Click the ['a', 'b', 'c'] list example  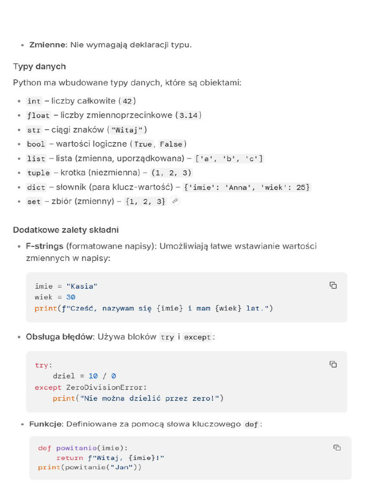pyautogui.click(x=229, y=159)
